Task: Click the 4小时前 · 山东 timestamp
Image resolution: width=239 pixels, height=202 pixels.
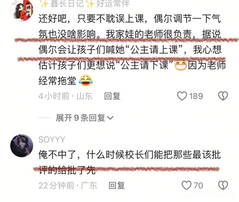Action: coord(66,96)
